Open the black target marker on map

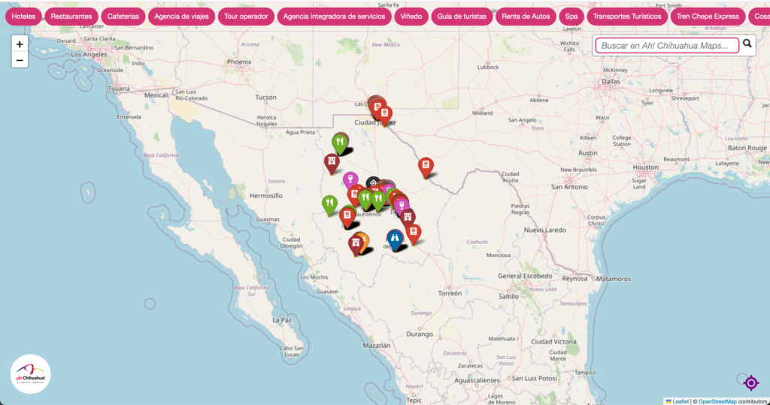373,183
